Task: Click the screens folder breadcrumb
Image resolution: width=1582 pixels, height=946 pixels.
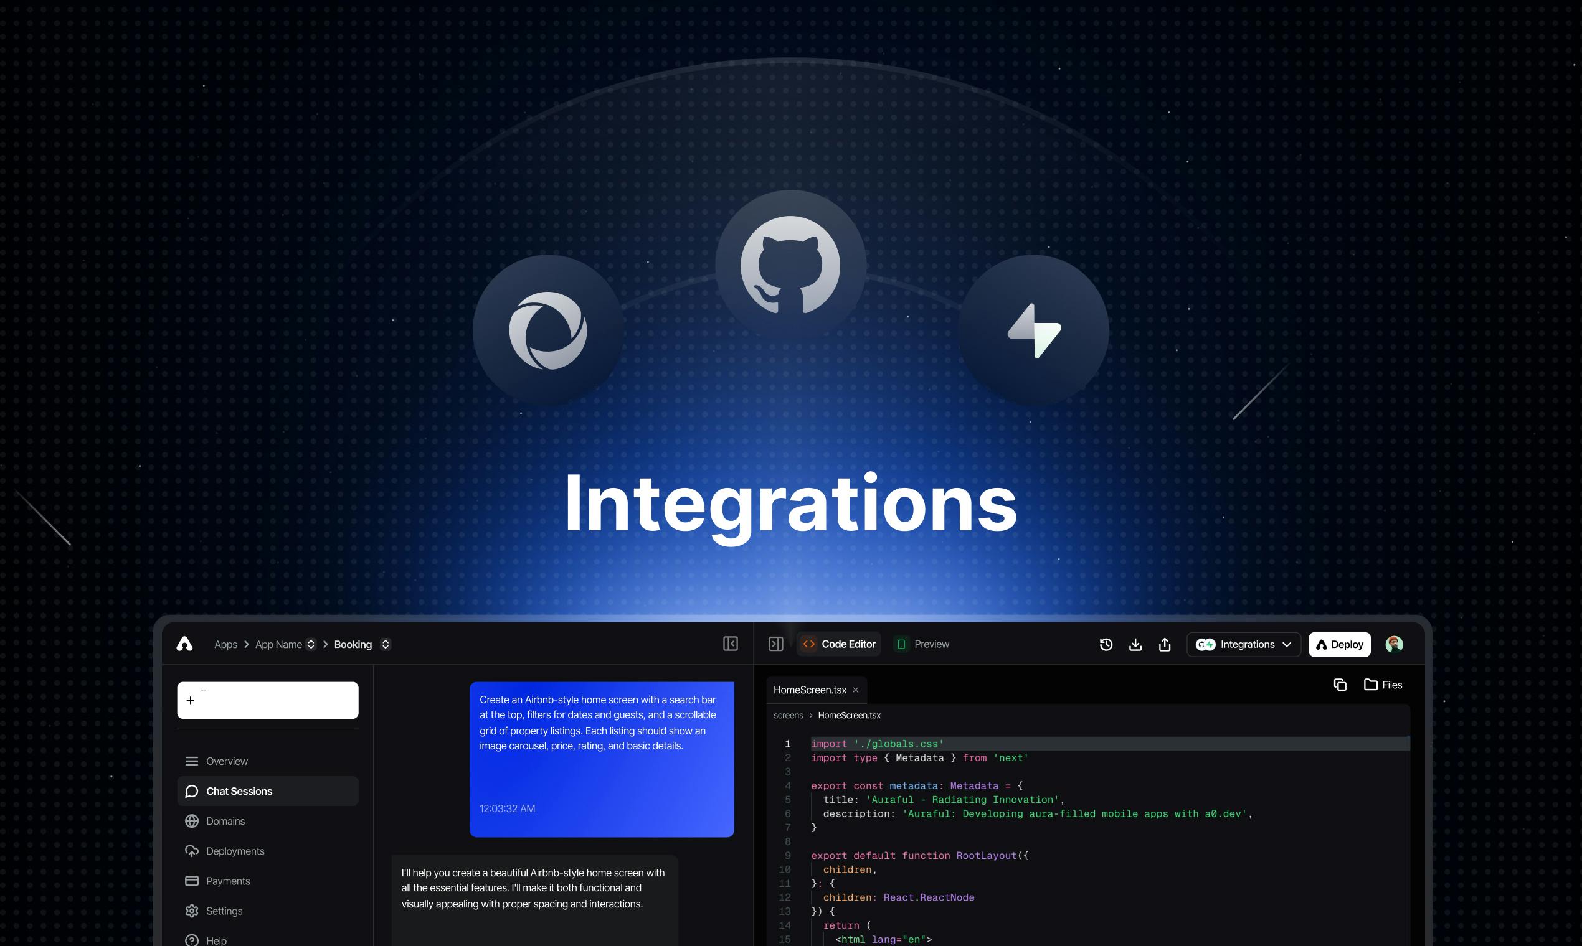Action: [789, 715]
